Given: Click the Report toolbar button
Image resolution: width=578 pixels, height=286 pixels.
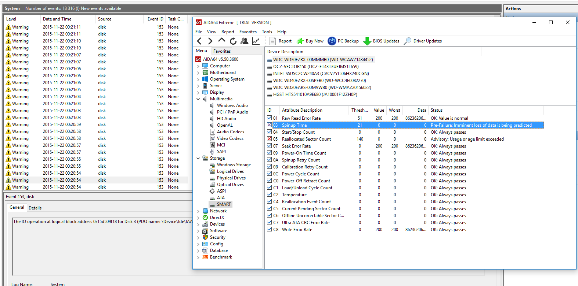Looking at the screenshot, I should [x=281, y=41].
